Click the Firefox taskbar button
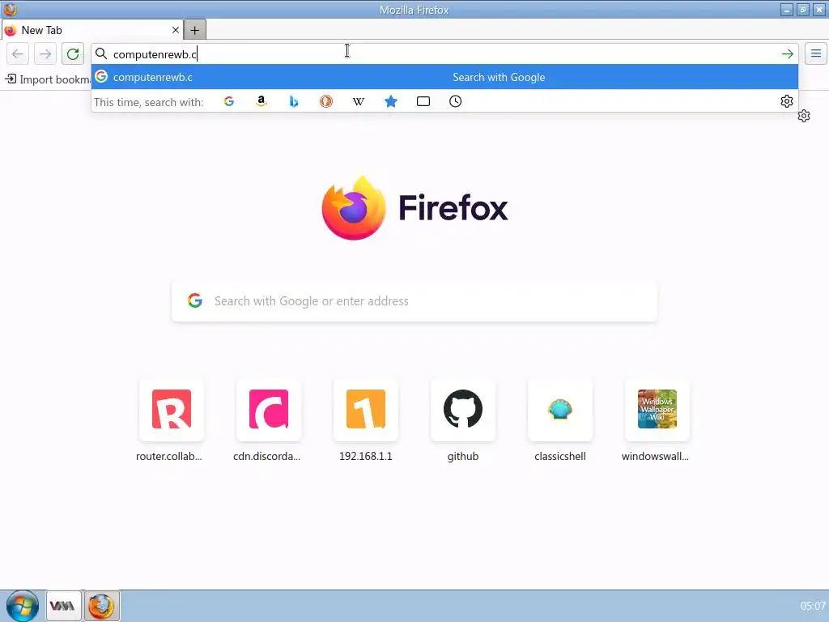This screenshot has height=622, width=829. click(101, 606)
